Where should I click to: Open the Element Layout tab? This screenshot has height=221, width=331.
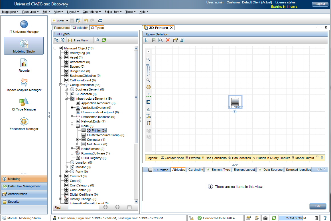[244, 170]
